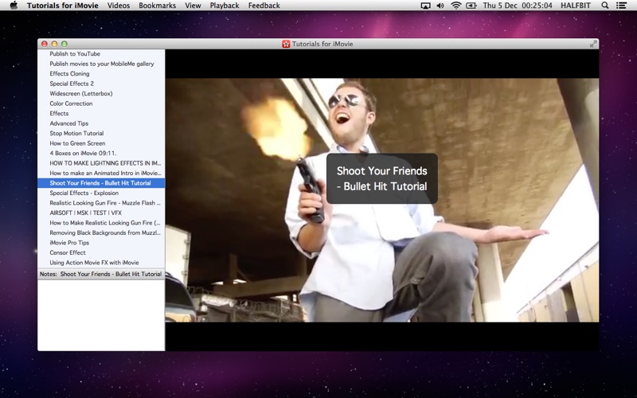Image resolution: width=637 pixels, height=398 pixels.
Task: Select highlighted 'Shoot Your Friends - Bullet Hit Tutorial' row
Action: tap(101, 183)
